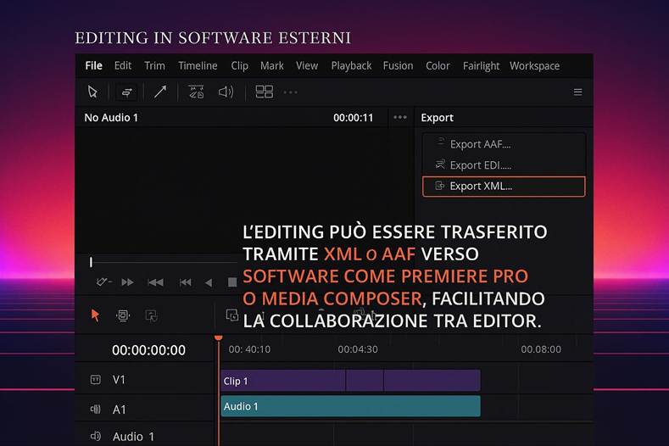669x446 pixels.
Task: Click the timeline timecode 00:00:00:00
Action: [148, 350]
